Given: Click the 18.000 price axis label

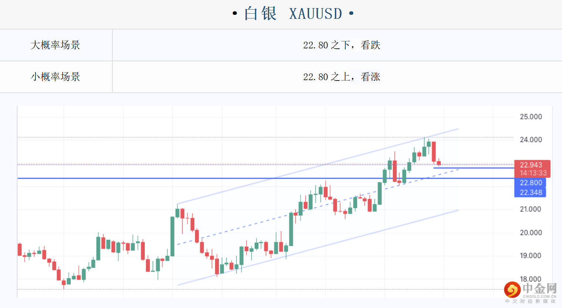Looking at the screenshot, I should pos(530,279).
